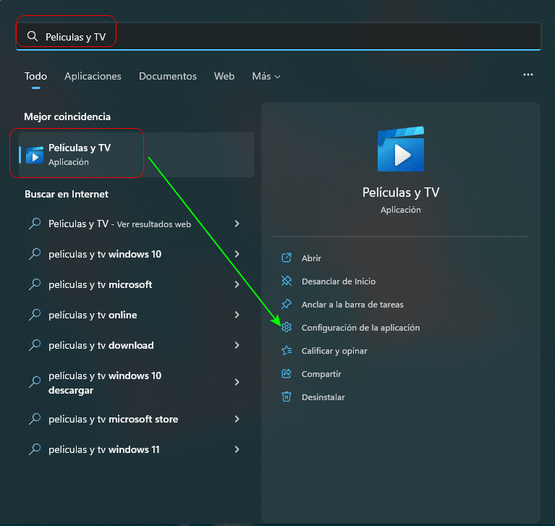Image resolution: width=555 pixels, height=526 pixels.
Task: Click the Abrir open-app icon
Action: [x=287, y=258]
